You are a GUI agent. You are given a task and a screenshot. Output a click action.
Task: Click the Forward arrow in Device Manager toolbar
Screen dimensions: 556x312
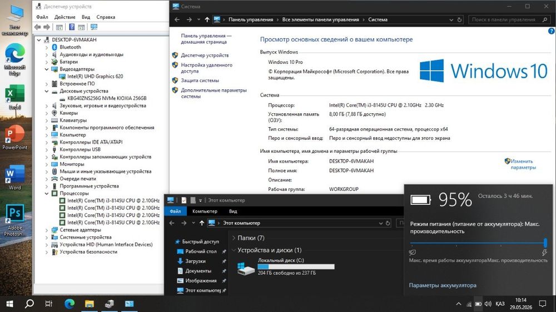(x=47, y=27)
